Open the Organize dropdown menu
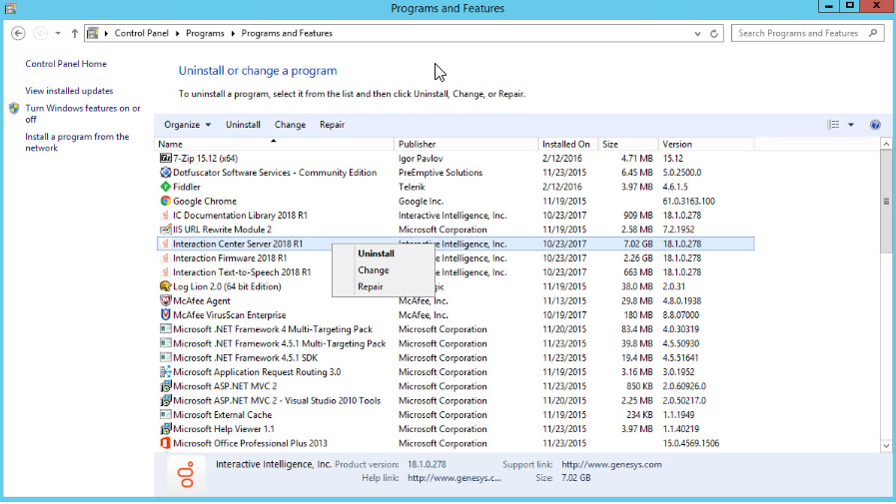The image size is (896, 504). 188,125
